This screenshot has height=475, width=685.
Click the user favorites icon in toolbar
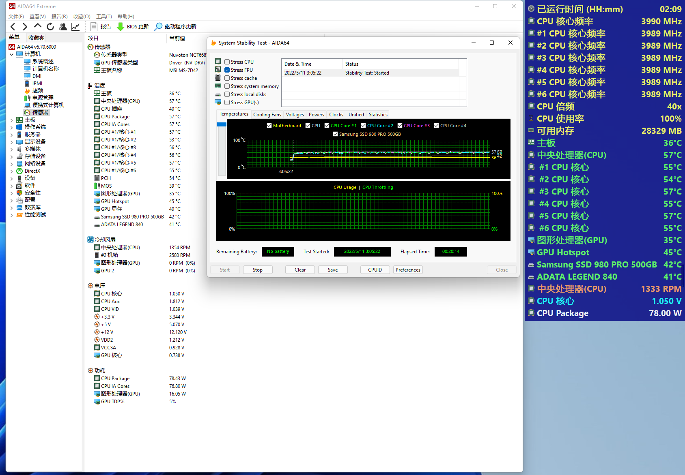tap(63, 27)
